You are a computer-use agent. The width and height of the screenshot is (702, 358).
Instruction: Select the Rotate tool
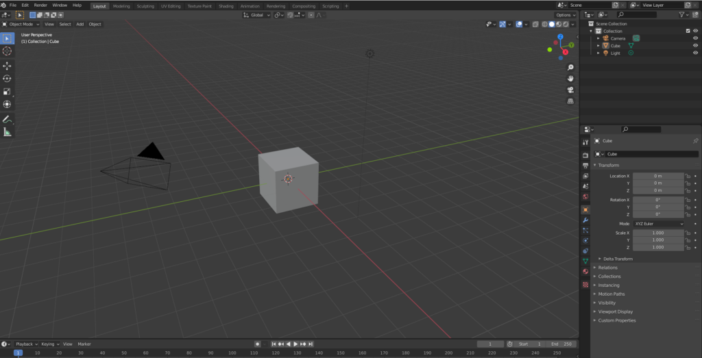click(7, 79)
